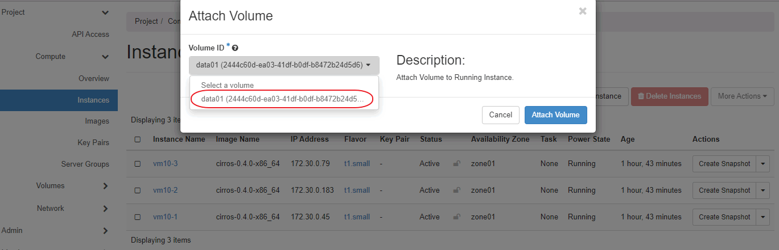
Task: Open the Volume ID dropdown selector
Action: pos(283,65)
